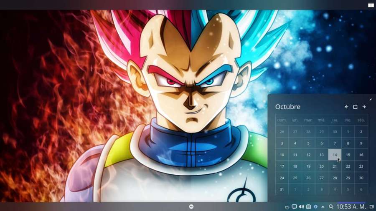
Task: Jump to today using the square icon
Action: coord(355,107)
